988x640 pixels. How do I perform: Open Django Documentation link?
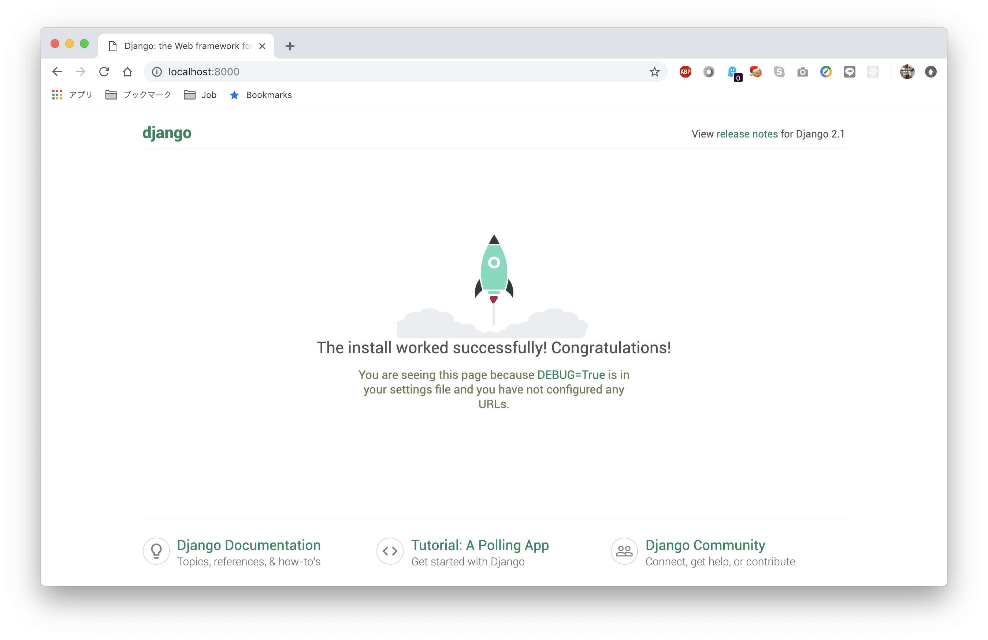click(249, 545)
